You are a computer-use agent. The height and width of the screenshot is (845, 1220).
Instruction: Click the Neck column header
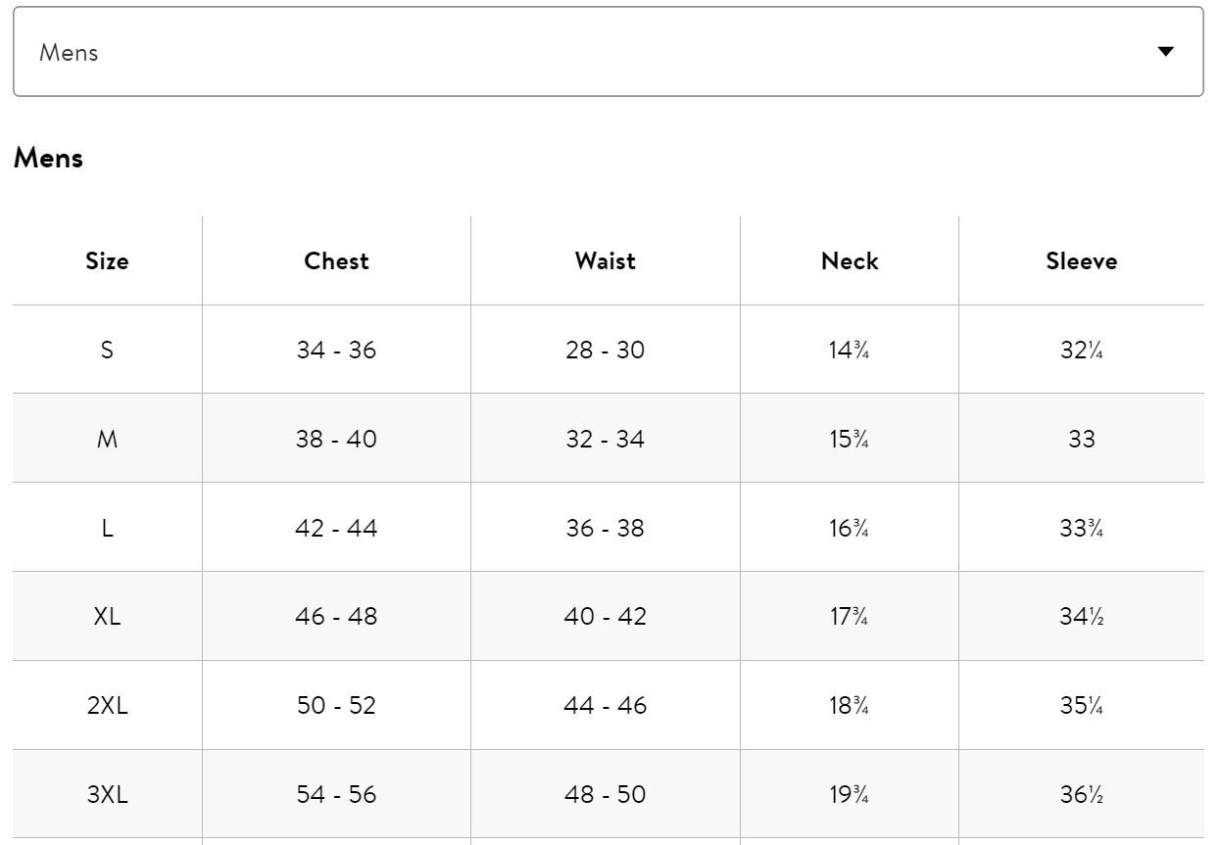click(x=850, y=261)
